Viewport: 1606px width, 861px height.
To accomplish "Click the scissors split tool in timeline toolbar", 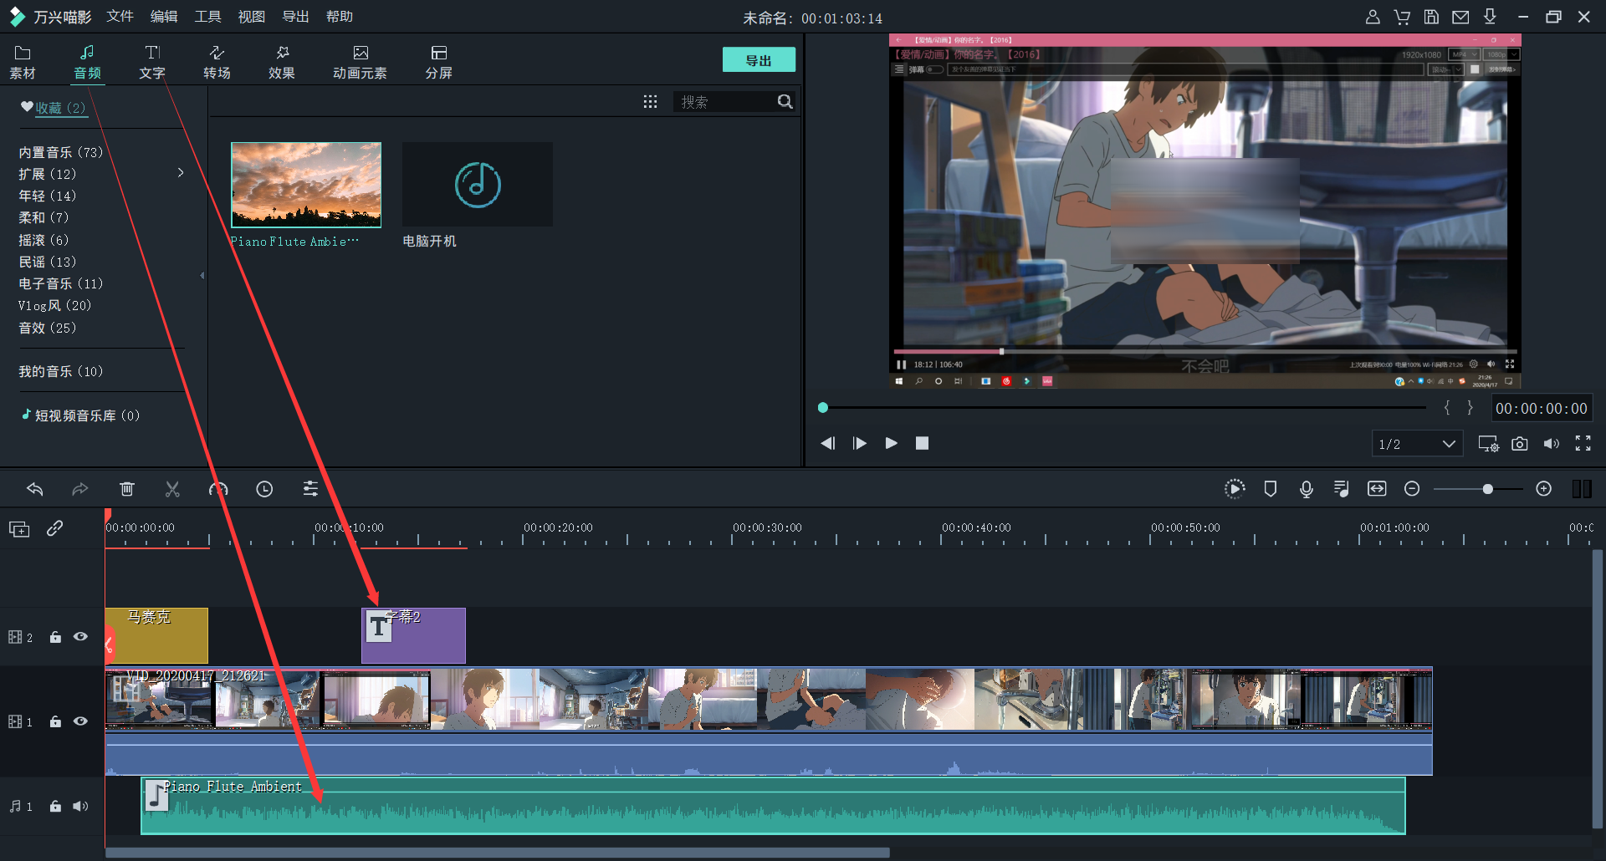I will coord(172,489).
